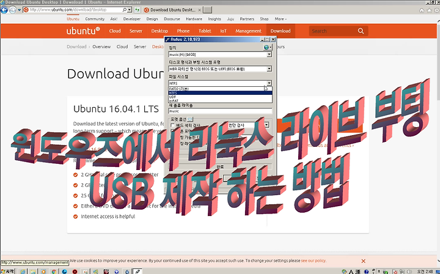
Task: Open the Cloud tab in orange navbar
Action: pos(115,31)
